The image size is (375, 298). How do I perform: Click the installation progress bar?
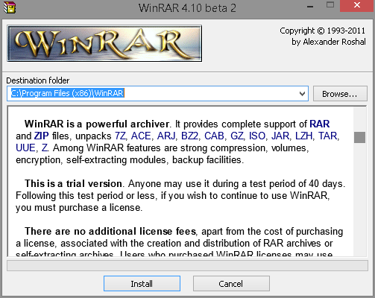[x=187, y=266]
